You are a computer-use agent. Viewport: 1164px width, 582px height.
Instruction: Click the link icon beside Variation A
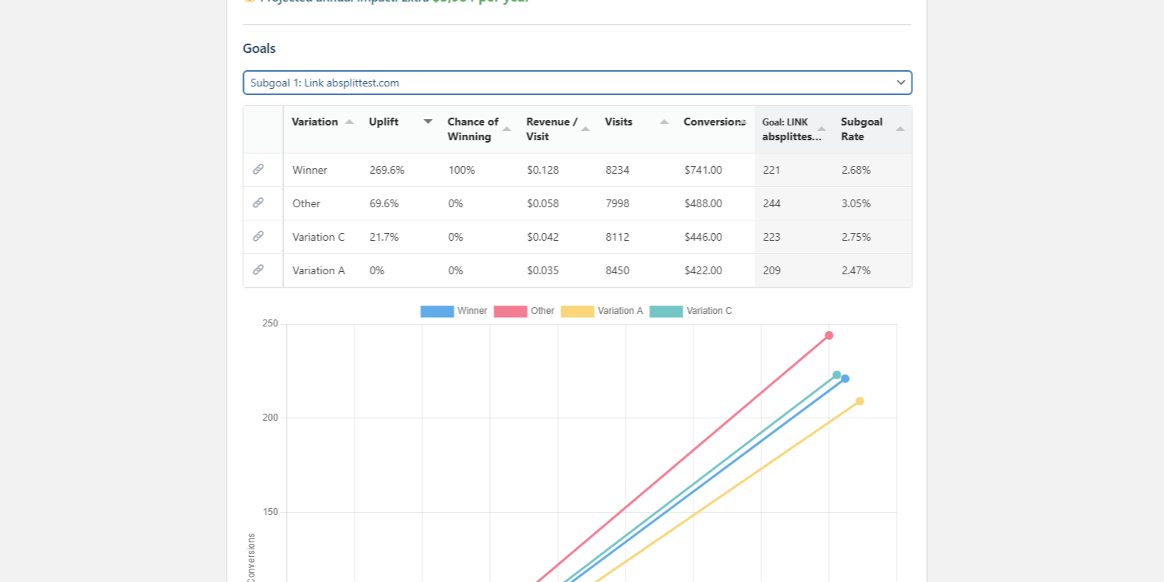258,270
